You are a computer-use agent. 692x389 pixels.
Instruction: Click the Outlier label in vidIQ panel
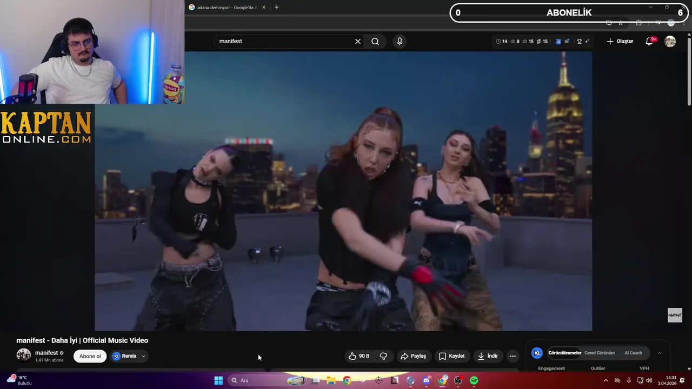[598, 368]
